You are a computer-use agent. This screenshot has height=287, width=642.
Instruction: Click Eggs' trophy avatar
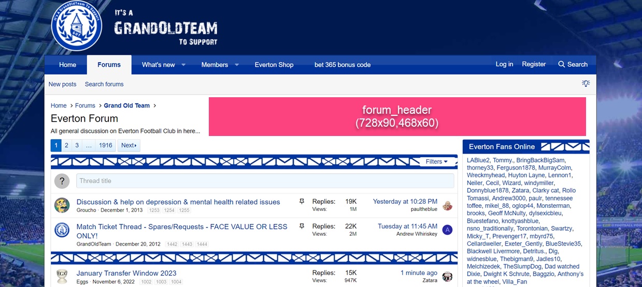[x=62, y=276]
